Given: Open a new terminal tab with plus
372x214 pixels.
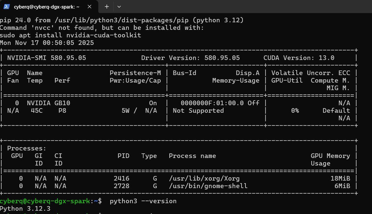Looking at the screenshot, I should point(107,7).
